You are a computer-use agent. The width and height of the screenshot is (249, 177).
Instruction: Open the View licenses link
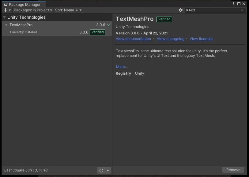click(x=201, y=39)
